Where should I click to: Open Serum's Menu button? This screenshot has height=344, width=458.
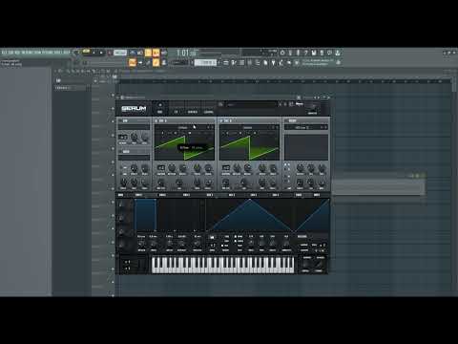[x=300, y=104]
